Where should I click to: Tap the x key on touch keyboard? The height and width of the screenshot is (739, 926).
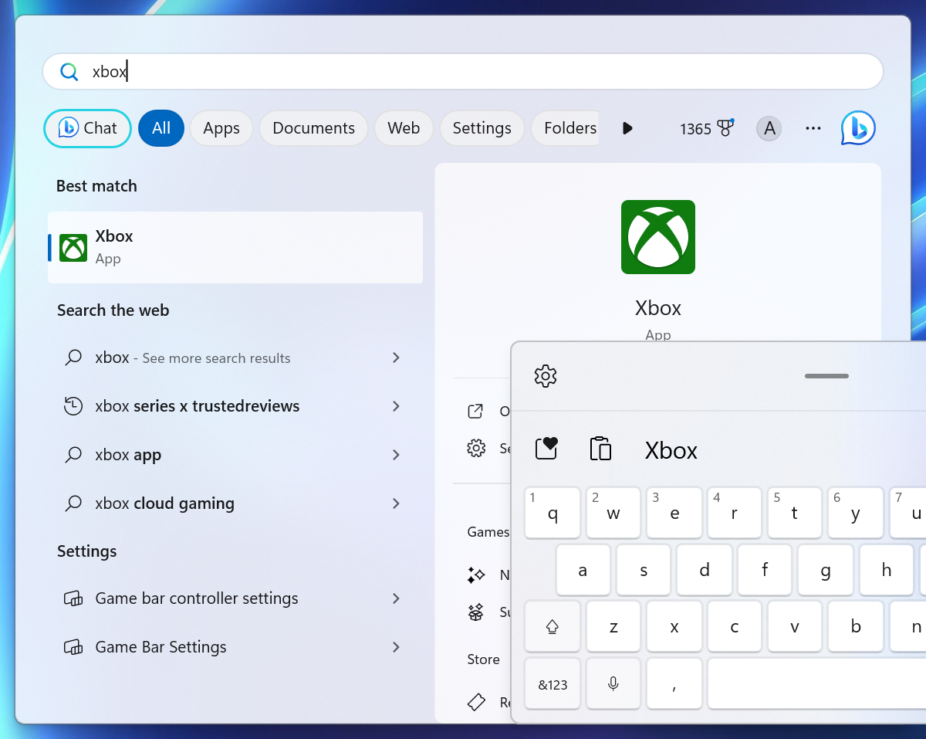coord(674,627)
